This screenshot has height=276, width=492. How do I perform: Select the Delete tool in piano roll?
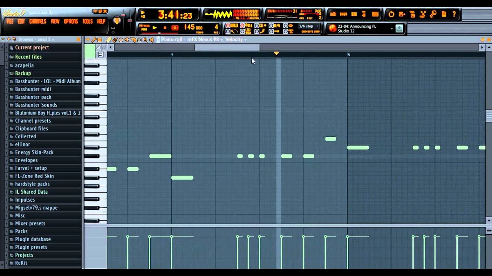click(121, 39)
